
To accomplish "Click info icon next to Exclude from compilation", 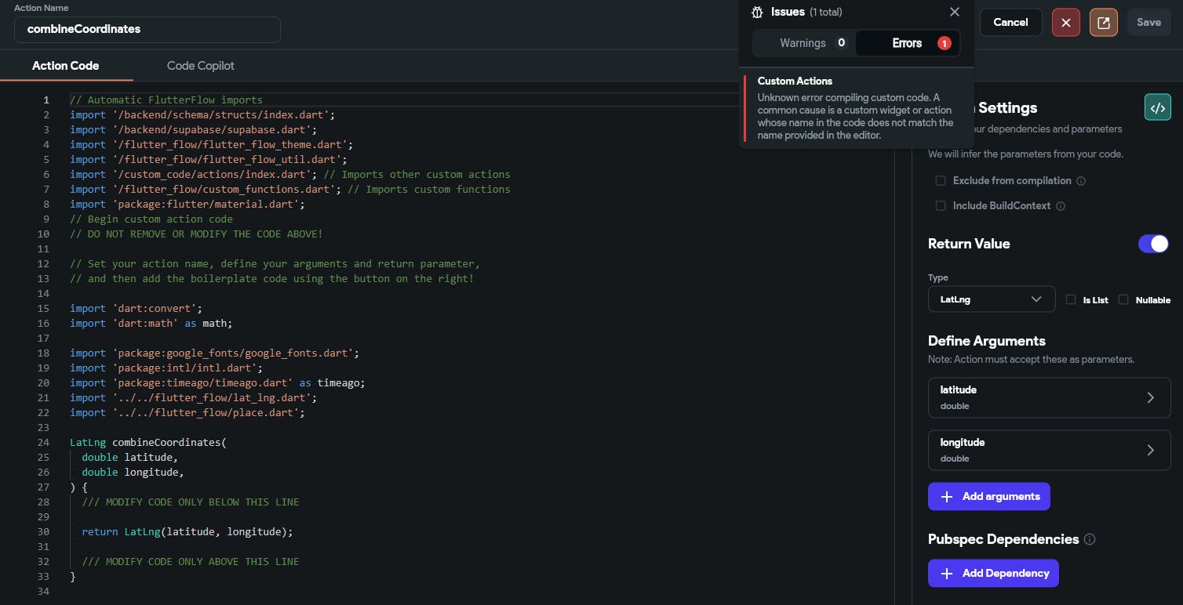I will (x=1081, y=181).
